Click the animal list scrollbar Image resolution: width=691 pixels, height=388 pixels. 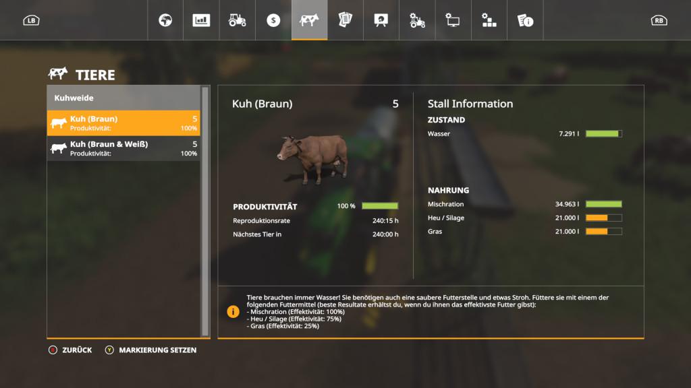[x=205, y=210]
